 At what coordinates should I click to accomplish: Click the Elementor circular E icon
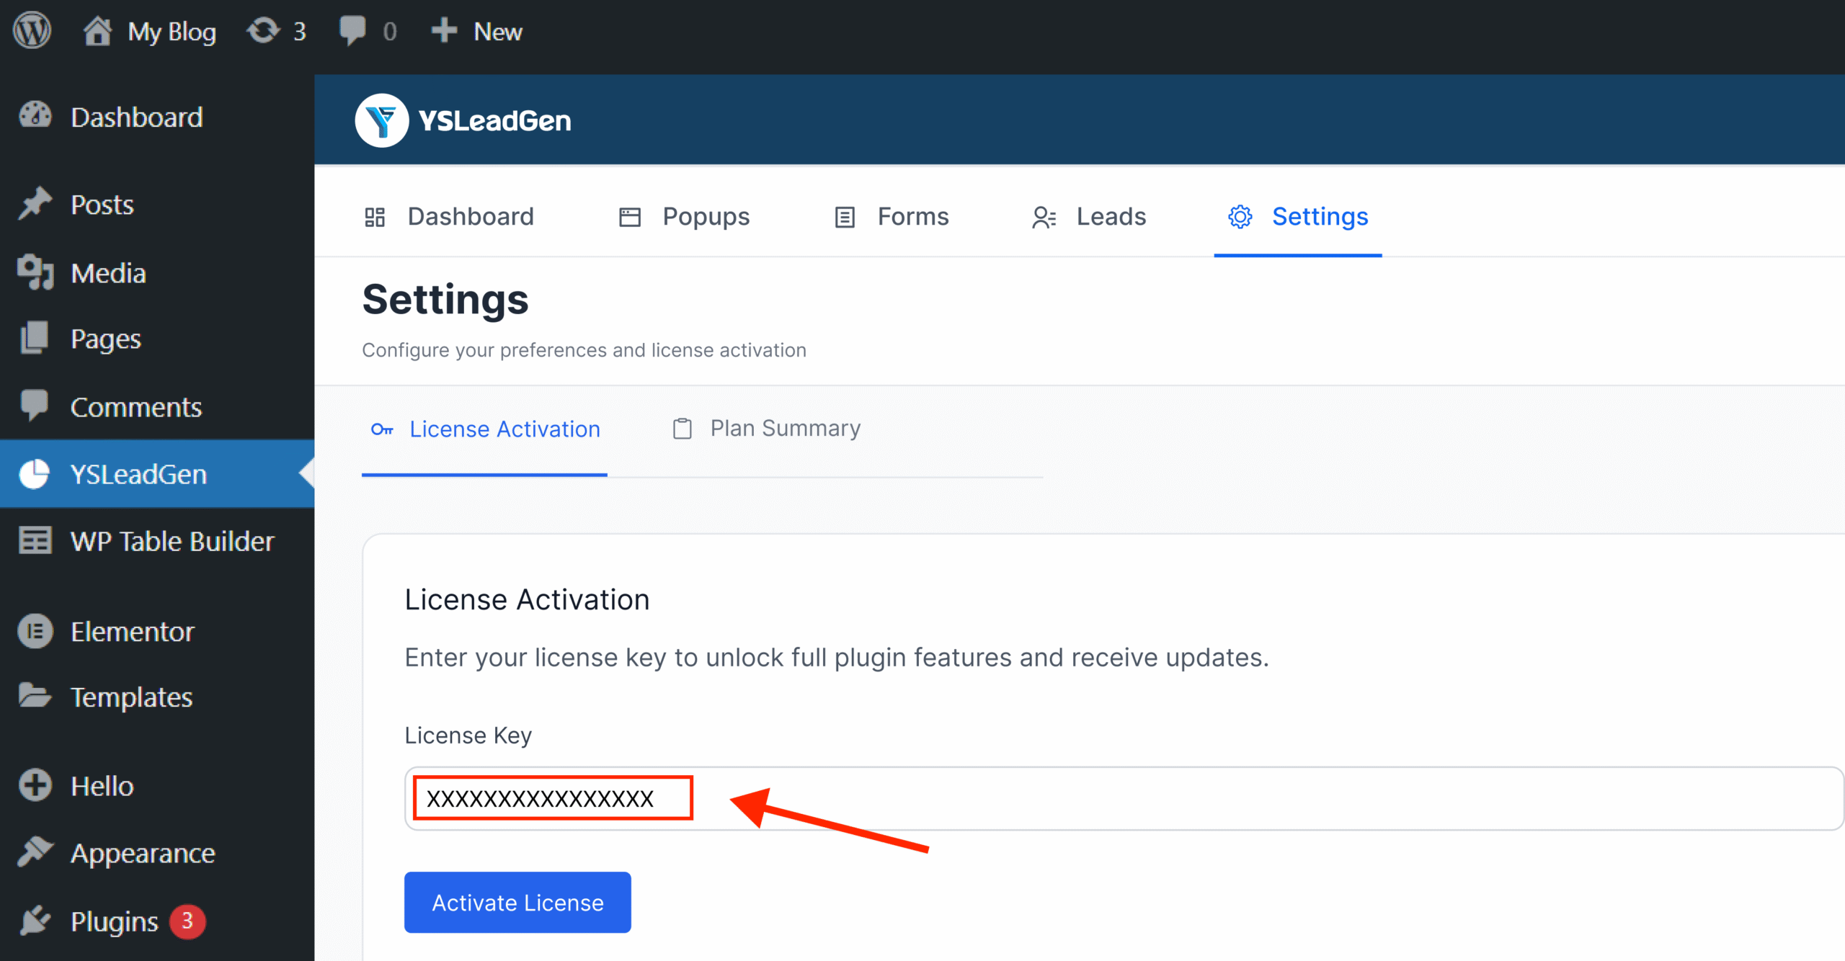click(35, 631)
